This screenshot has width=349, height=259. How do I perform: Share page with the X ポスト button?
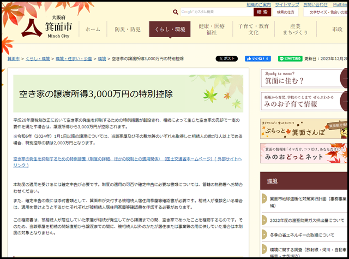click(227, 58)
